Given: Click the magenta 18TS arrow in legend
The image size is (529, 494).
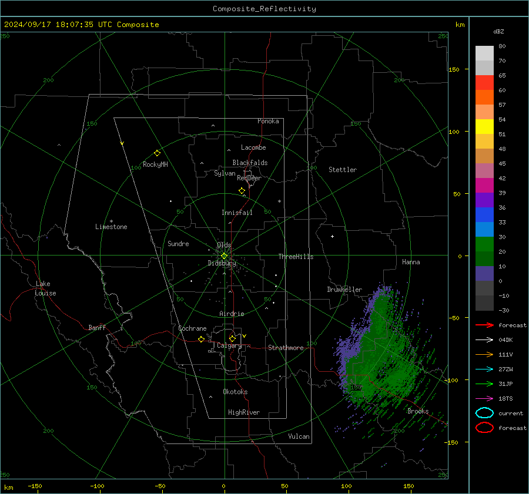Looking at the screenshot, I should click(484, 398).
